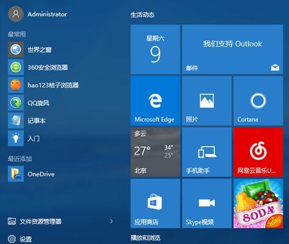Launch the Microsoft Edge tile
Image resolution: width=289 pixels, height=244 pixels.
click(x=156, y=101)
